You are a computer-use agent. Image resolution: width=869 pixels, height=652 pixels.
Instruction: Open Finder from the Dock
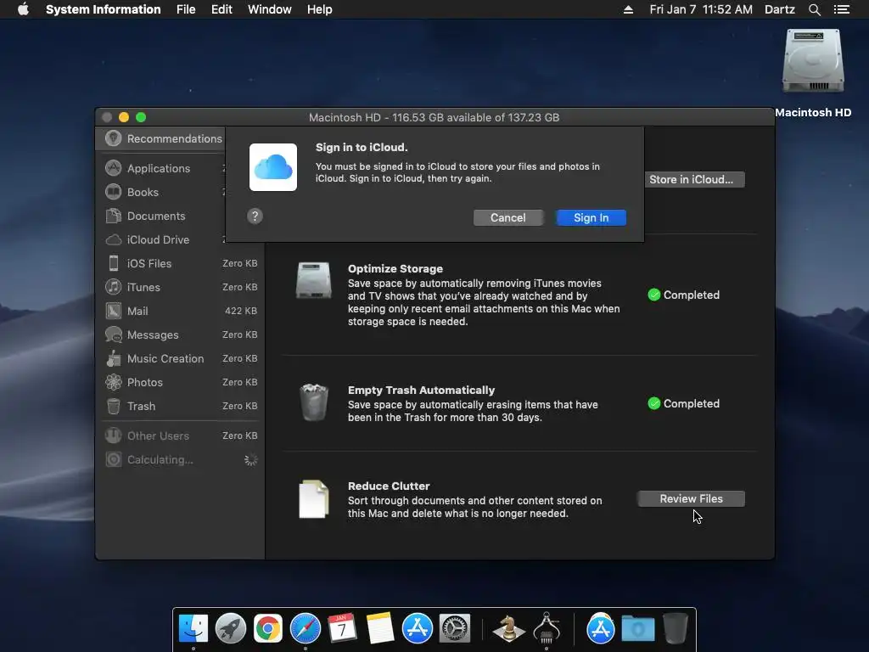pyautogui.click(x=193, y=628)
